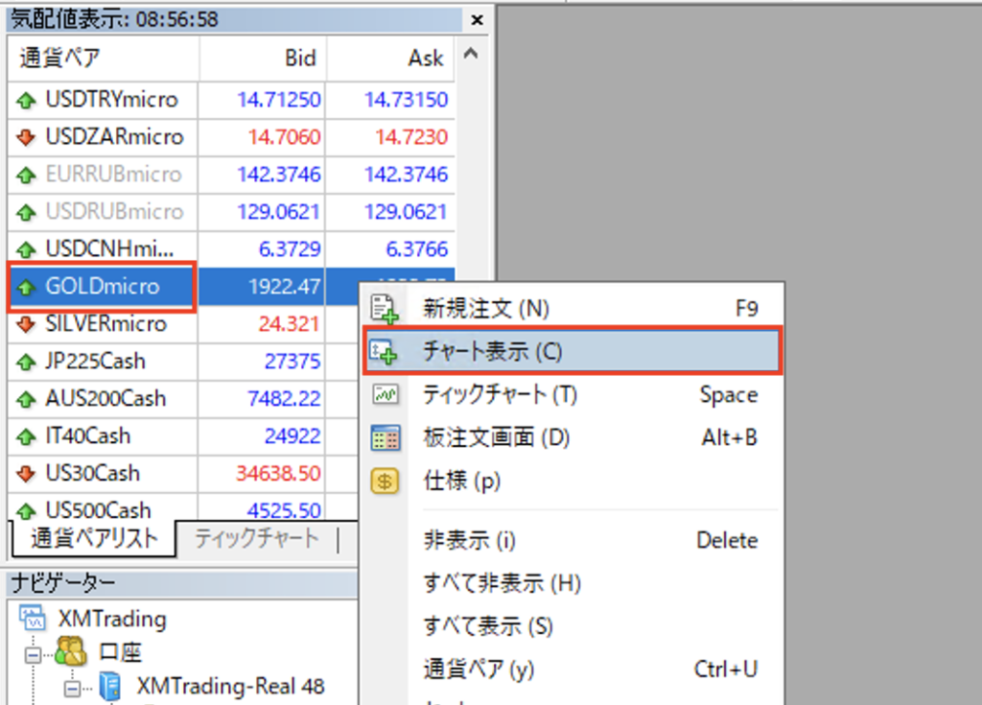Image resolution: width=982 pixels, height=705 pixels.
Task: Switch to the ティックチャート tab
Action: [256, 538]
